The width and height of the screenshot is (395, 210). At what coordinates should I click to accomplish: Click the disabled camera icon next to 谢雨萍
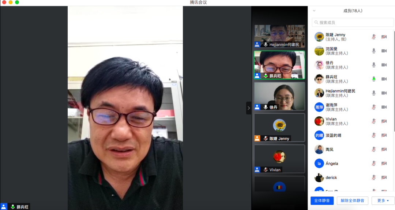(384, 107)
